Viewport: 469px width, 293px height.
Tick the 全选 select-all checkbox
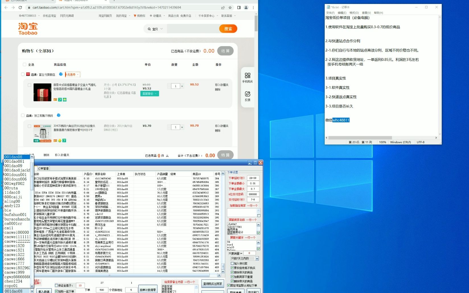pyautogui.click(x=24, y=65)
